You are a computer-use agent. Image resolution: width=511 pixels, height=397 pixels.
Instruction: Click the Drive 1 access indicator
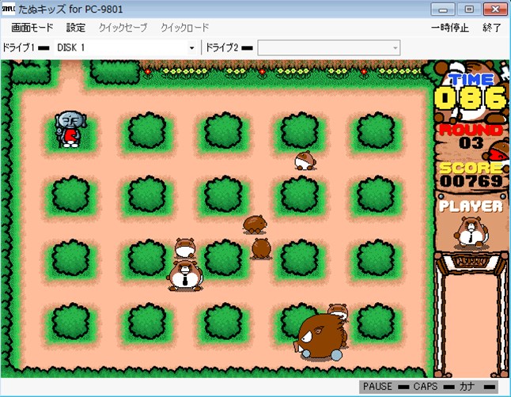click(44, 48)
